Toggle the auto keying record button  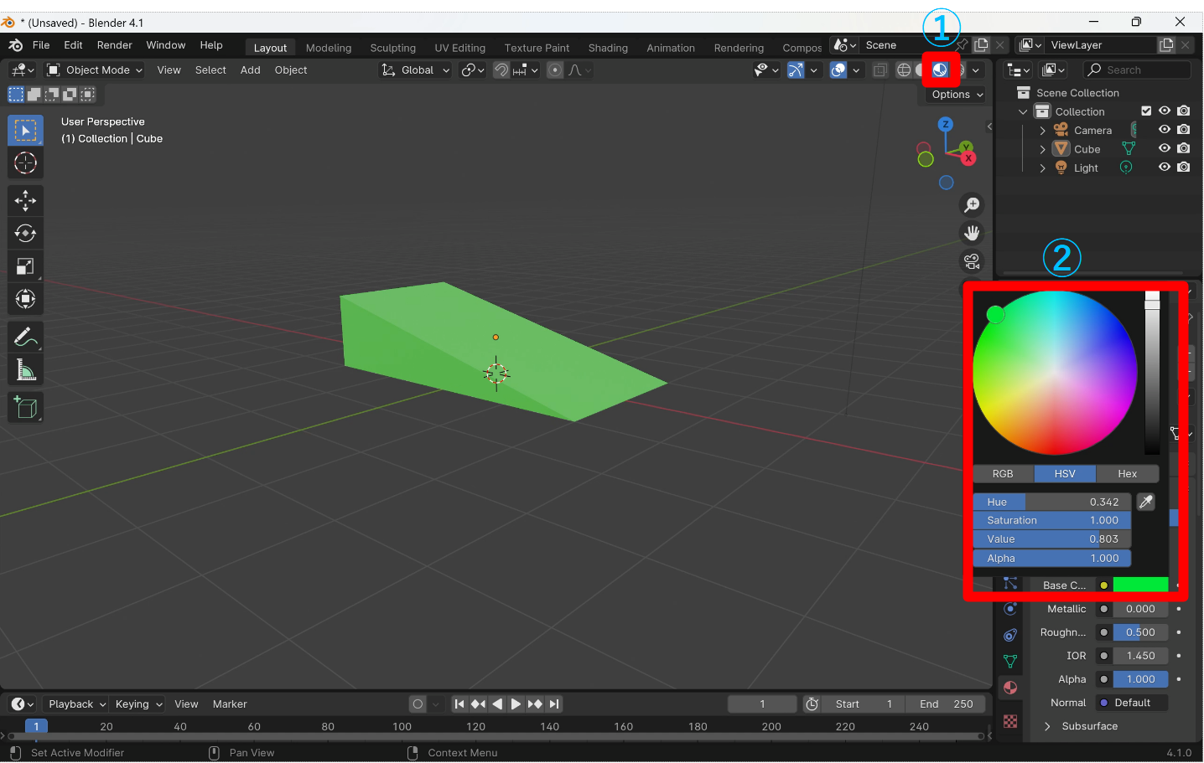pos(418,704)
